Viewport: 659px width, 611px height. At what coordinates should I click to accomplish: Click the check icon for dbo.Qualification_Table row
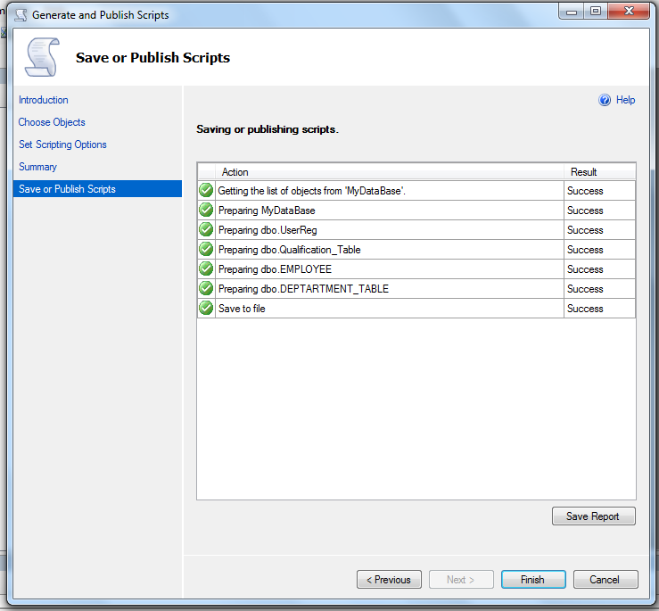pyautogui.click(x=206, y=250)
